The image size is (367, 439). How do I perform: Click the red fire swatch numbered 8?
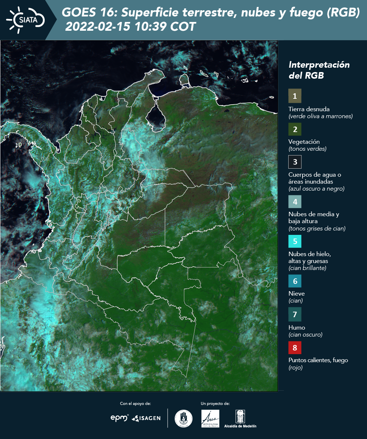[295, 348]
